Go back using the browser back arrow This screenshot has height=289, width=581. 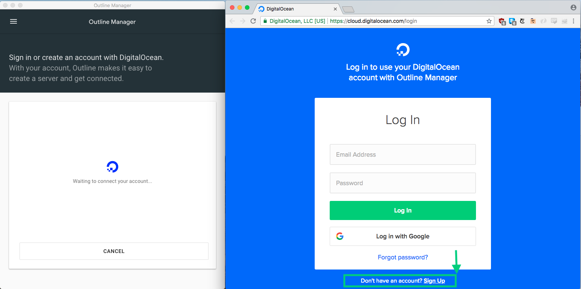232,21
